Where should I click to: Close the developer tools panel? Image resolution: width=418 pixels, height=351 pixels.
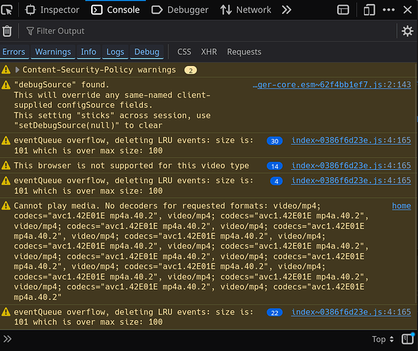pyautogui.click(x=407, y=10)
